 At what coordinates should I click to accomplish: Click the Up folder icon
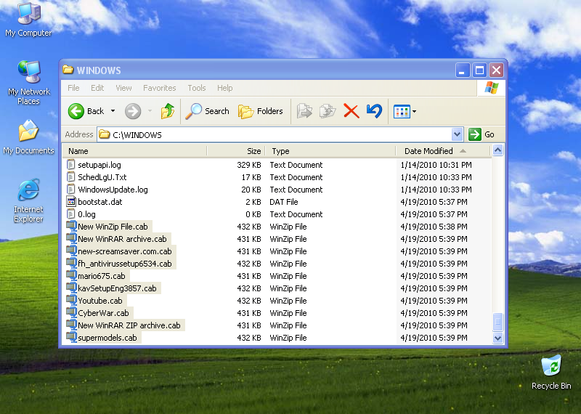click(168, 111)
